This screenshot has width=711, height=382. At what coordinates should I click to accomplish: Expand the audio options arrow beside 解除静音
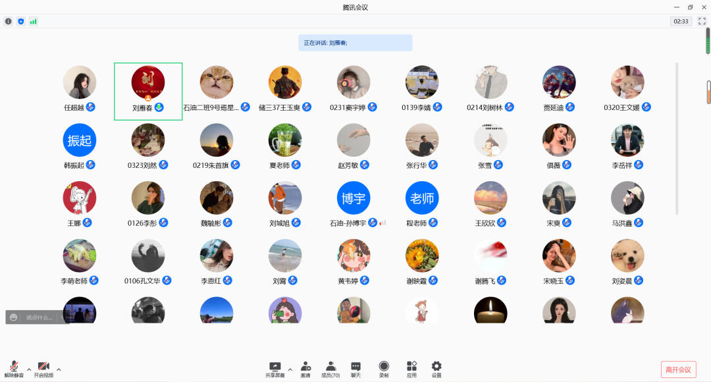pyautogui.click(x=28, y=369)
